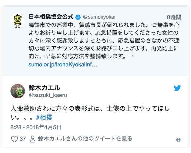191x153 pixels.
Task: Open the sumo mascot profile avatar
Action: pos(18,21)
